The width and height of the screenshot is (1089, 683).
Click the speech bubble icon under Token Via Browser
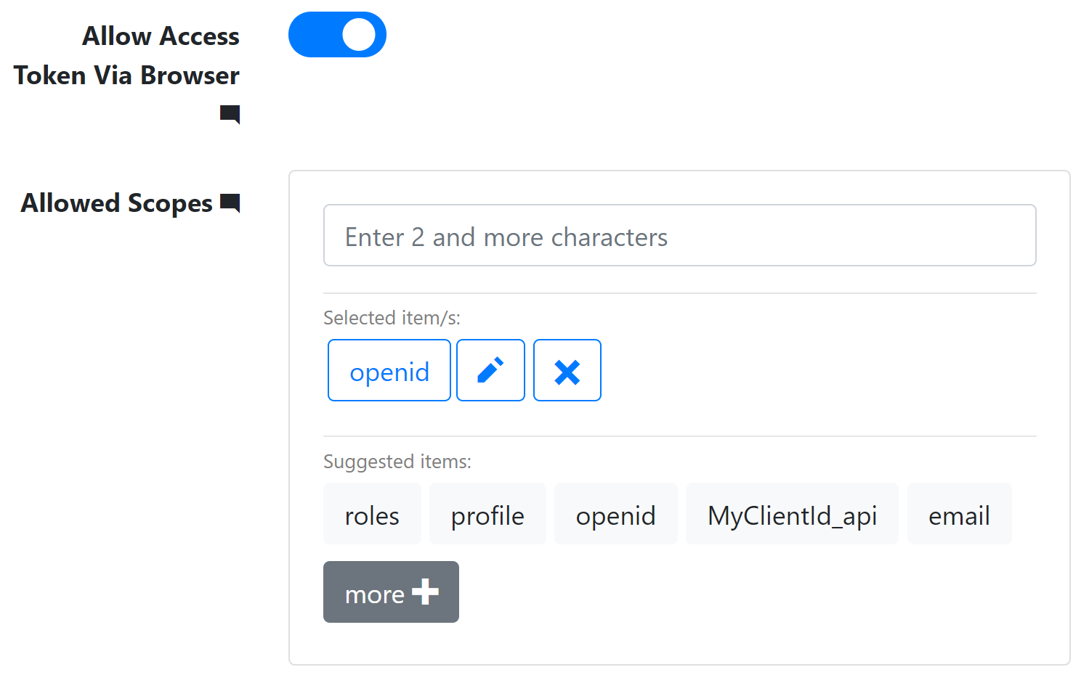coord(230,115)
